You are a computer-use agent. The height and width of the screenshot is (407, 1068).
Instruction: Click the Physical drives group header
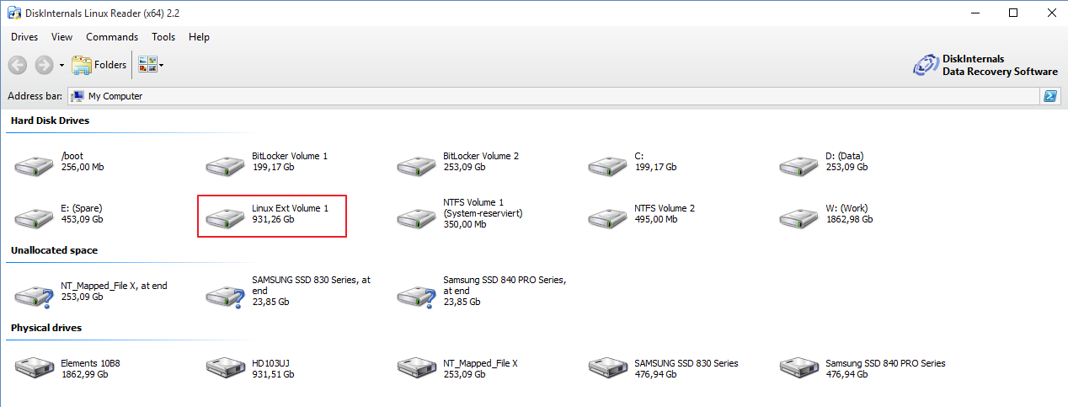tap(46, 328)
